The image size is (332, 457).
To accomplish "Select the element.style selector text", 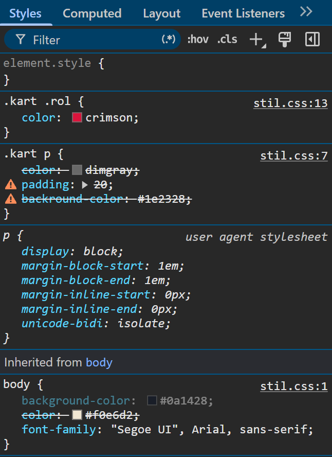I will (x=47, y=63).
